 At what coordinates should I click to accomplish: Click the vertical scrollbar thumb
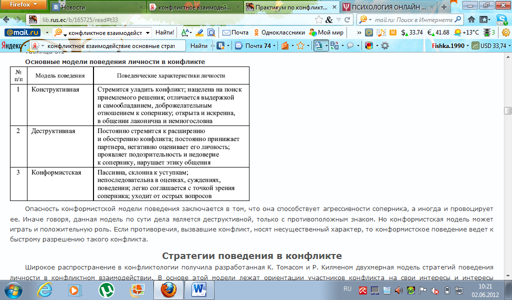507,110
